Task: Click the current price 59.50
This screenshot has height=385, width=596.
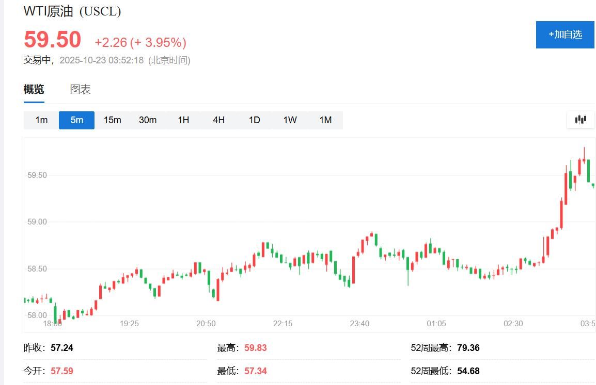Action: pyautogui.click(x=52, y=40)
